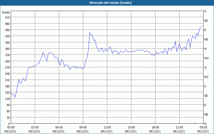Image resolution: width=214 pixels, height=134 pixels.
Task: Select the 'SO' compass label
Action: coord(206,77)
